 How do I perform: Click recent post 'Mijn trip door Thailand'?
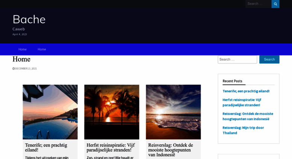click(242, 130)
